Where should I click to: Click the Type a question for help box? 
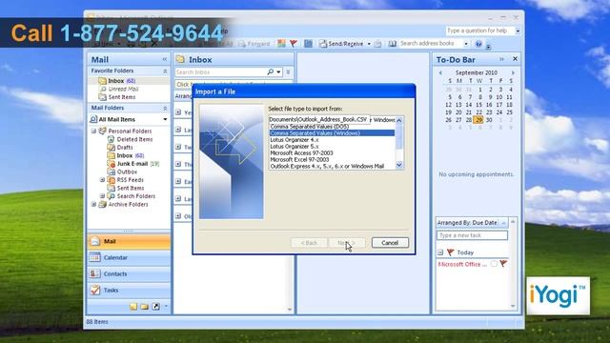point(479,30)
